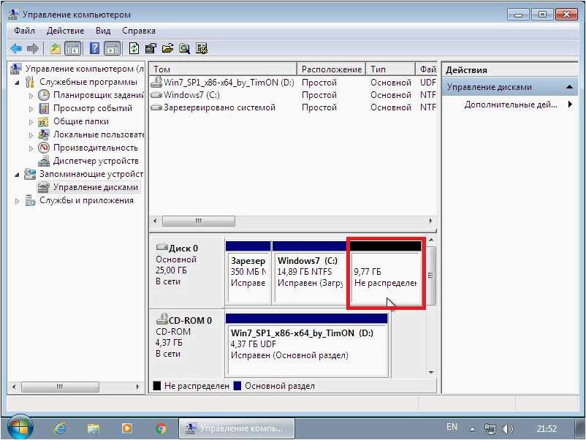The height and width of the screenshot is (440, 586).
Task: Open the Help question mark icon
Action: [95, 48]
